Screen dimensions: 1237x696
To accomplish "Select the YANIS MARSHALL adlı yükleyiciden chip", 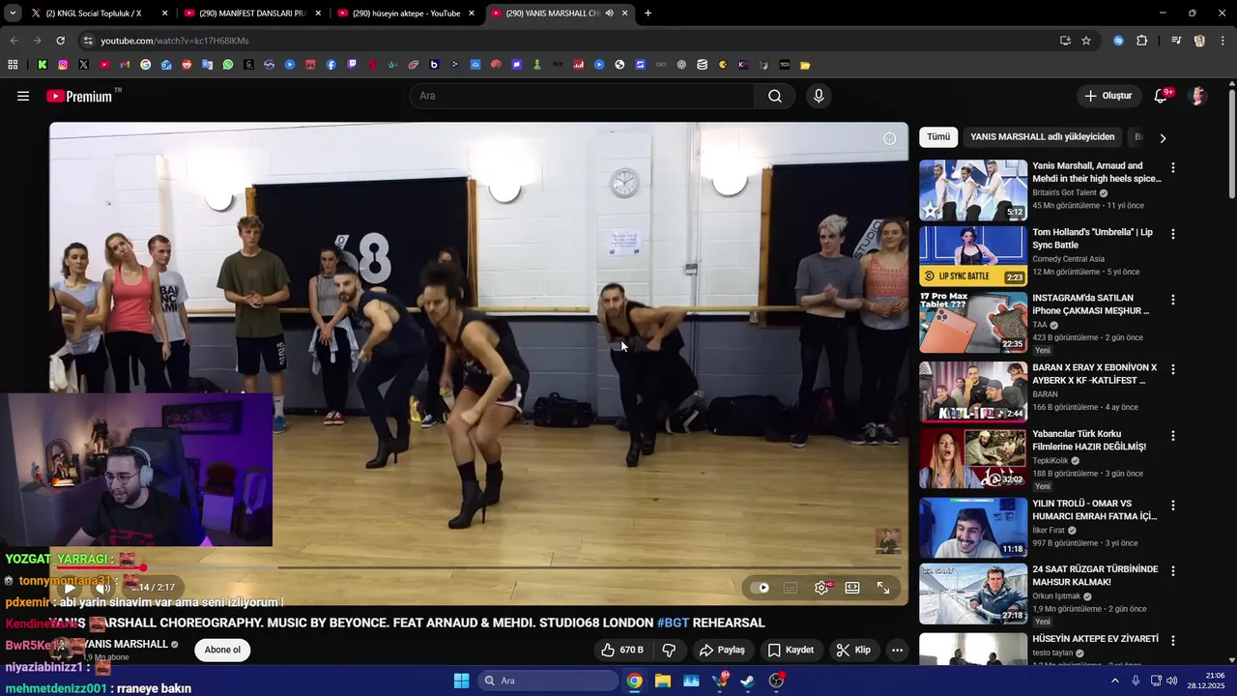I will pos(1042,137).
